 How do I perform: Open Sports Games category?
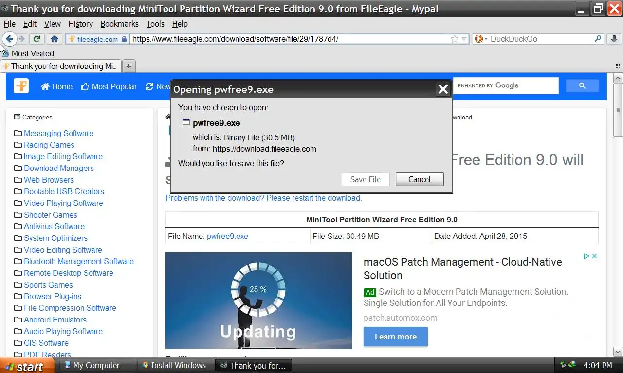tap(48, 285)
